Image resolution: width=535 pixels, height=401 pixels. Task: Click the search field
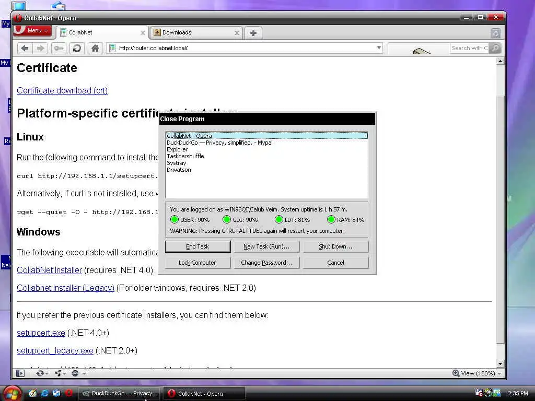click(x=469, y=48)
